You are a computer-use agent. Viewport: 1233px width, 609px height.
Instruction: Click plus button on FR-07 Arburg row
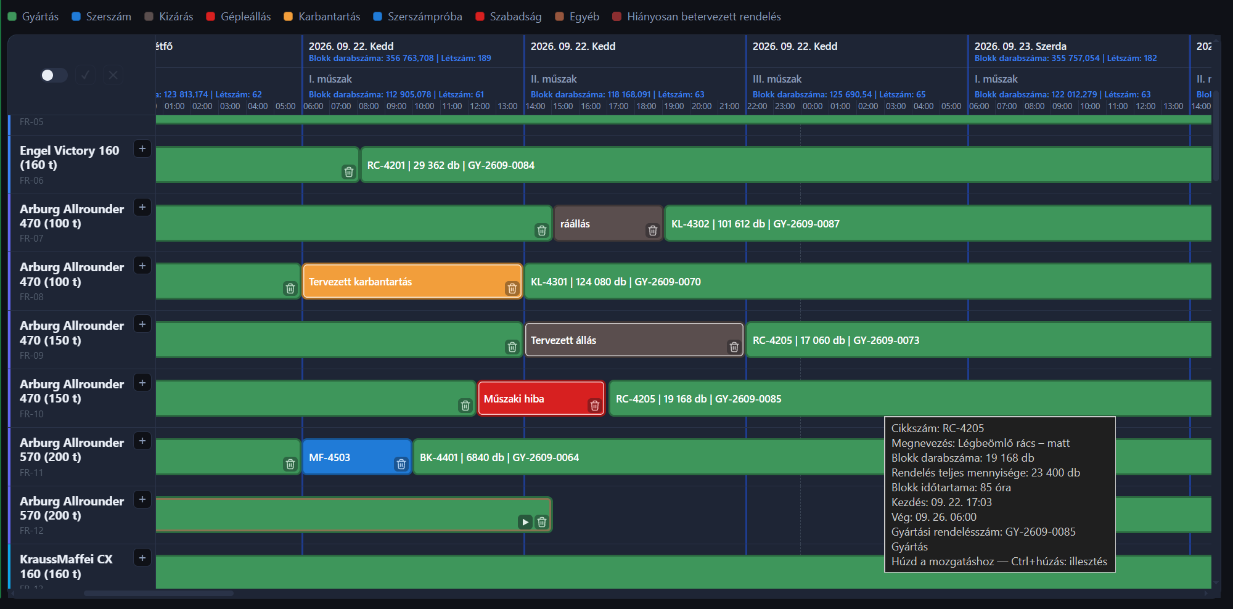142,208
